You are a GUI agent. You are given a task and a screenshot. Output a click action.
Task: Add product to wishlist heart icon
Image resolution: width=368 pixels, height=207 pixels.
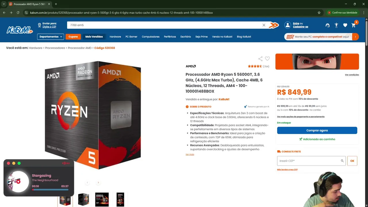[267, 59]
